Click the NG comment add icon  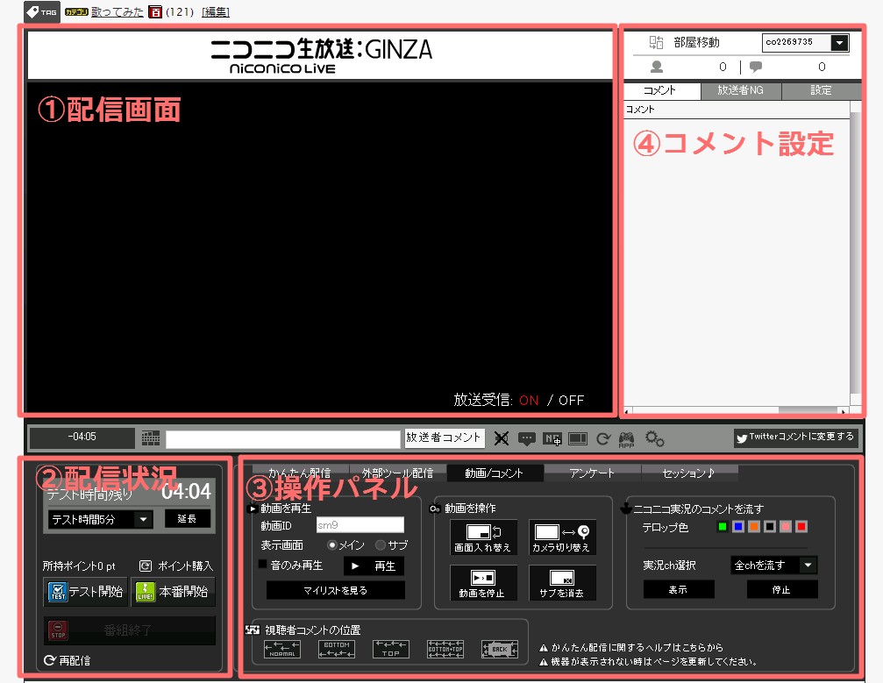click(x=552, y=438)
